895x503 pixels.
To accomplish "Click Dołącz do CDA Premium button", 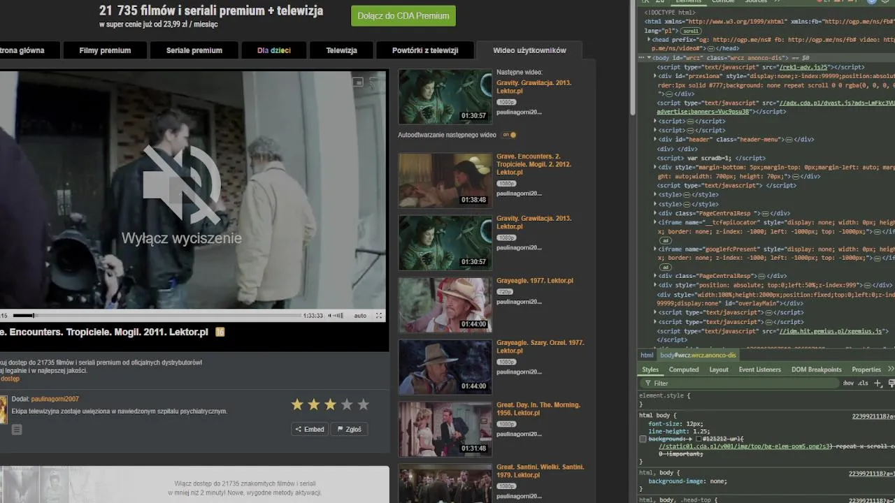I will [403, 15].
